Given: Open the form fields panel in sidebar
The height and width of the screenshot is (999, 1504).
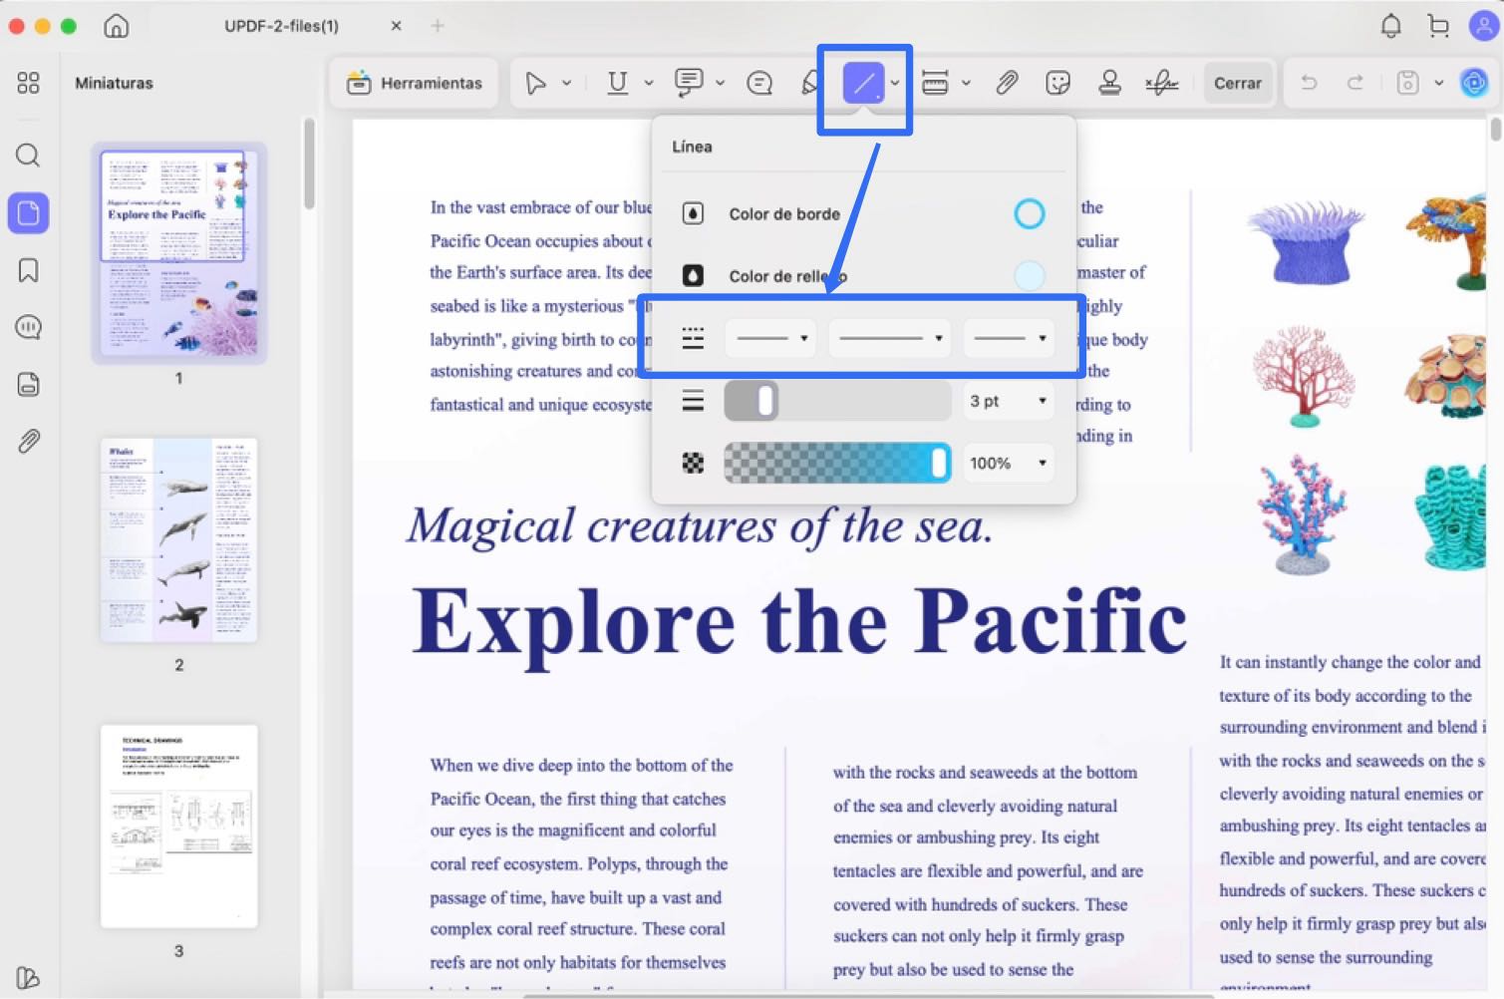Looking at the screenshot, I should pos(28,384).
